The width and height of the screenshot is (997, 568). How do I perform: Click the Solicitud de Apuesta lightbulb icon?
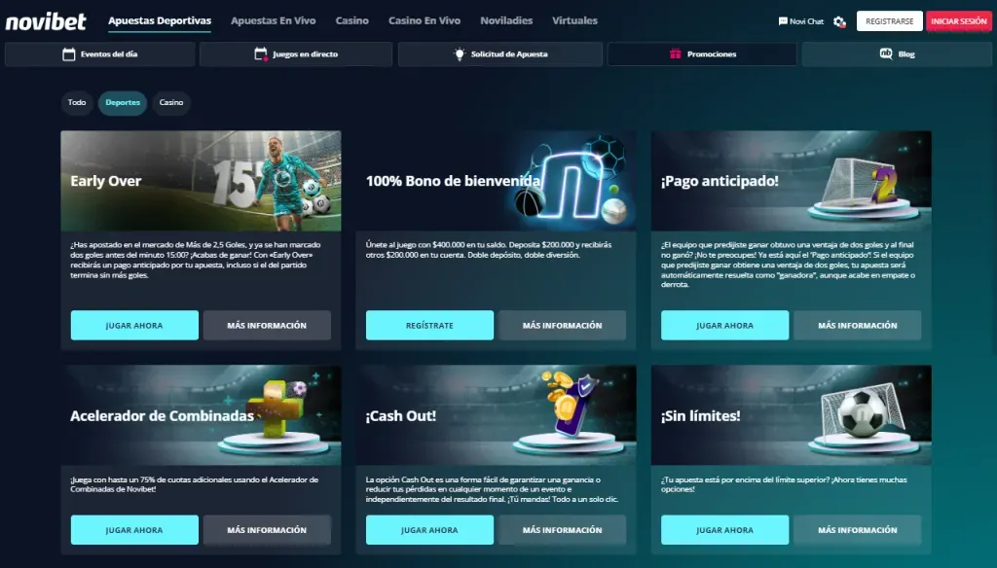click(x=460, y=54)
